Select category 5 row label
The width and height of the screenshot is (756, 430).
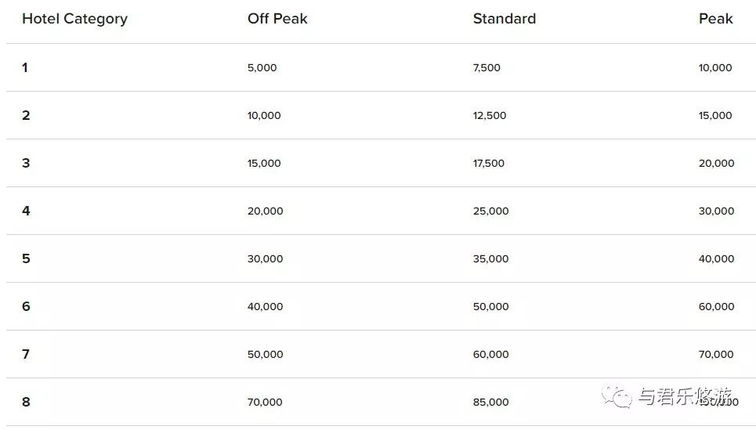(x=26, y=258)
